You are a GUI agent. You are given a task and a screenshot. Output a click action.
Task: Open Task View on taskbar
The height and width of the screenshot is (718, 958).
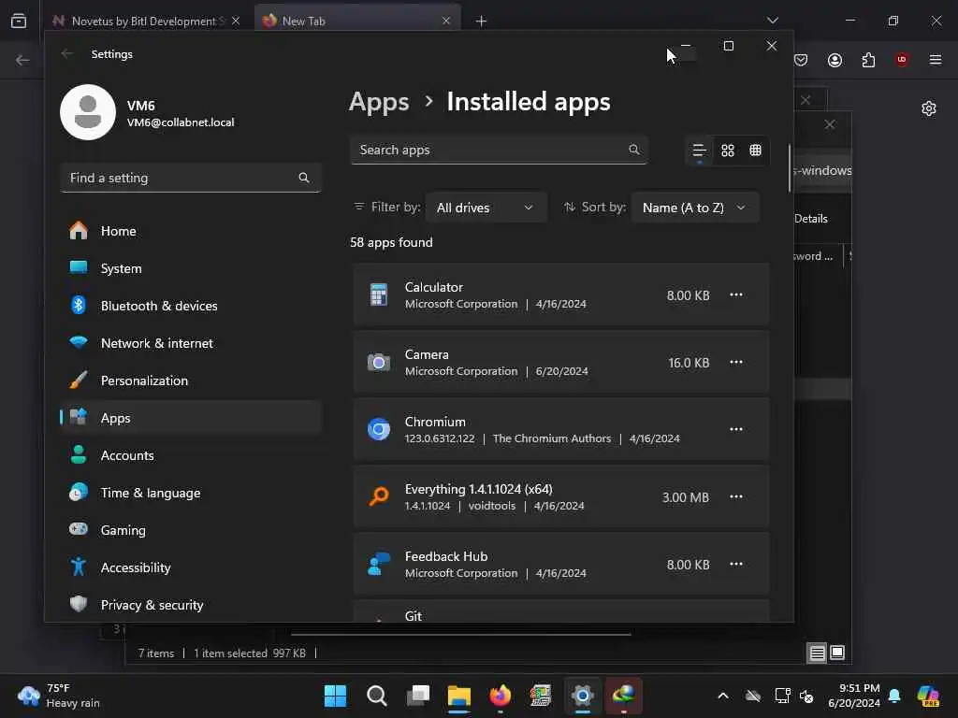418,696
